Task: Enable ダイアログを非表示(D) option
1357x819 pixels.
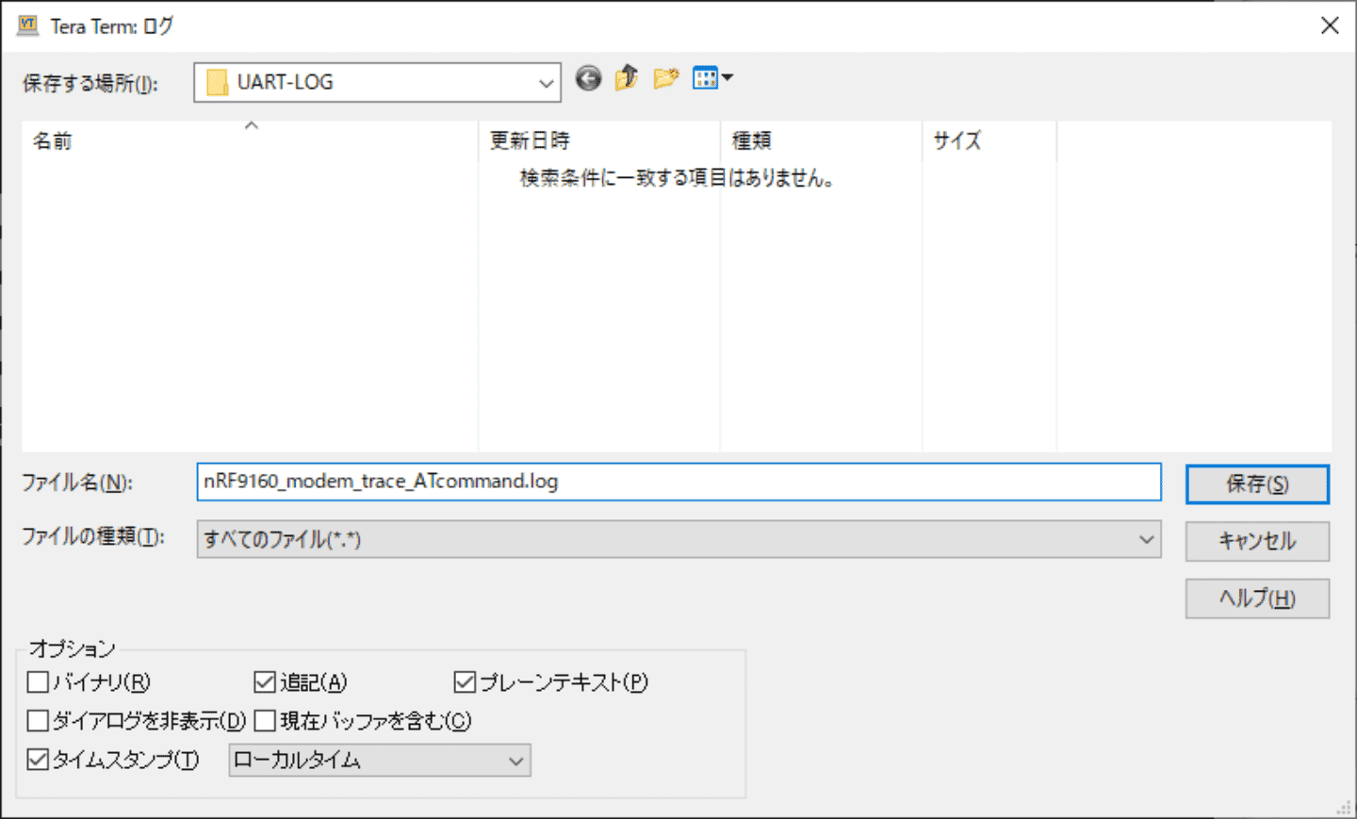Action: pos(39,721)
